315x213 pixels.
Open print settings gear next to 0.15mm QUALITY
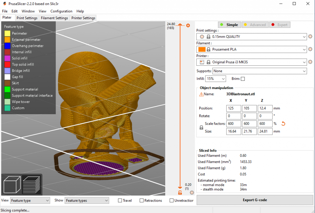click(x=310, y=37)
